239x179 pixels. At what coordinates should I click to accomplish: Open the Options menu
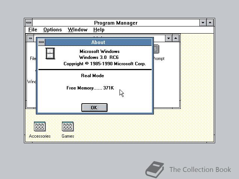pos(52,30)
